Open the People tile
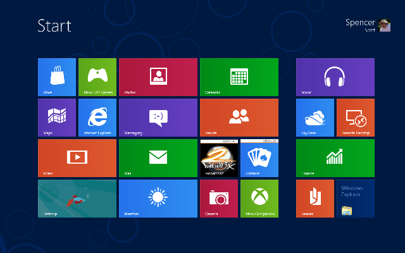The image size is (405, 253). tap(239, 118)
